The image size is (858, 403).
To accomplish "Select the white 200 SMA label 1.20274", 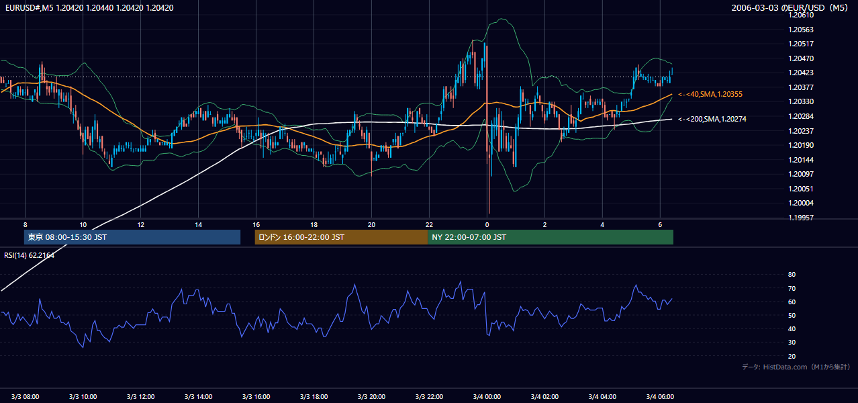I will [712, 119].
